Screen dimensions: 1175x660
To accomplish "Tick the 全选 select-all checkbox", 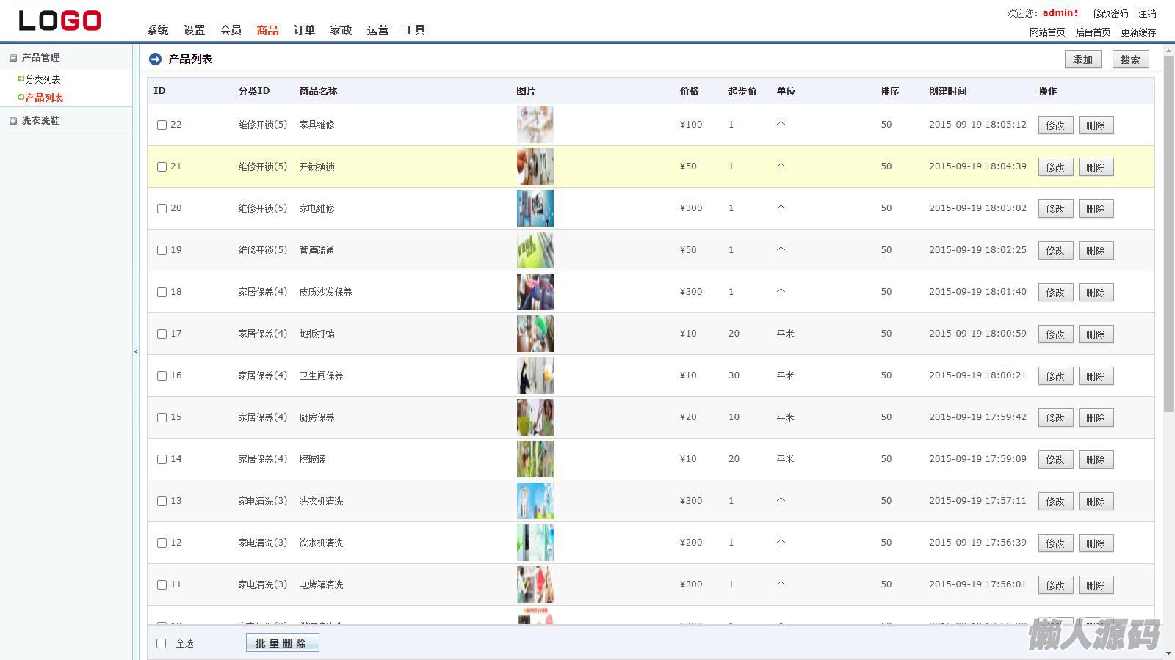I will [x=162, y=644].
